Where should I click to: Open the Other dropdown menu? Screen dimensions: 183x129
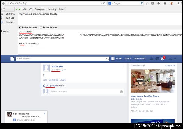(x=62, y=9)
